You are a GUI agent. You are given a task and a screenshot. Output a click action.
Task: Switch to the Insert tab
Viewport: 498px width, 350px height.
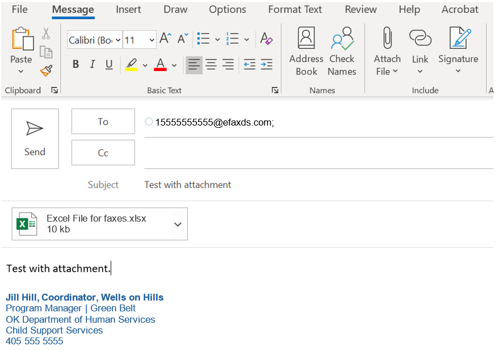[128, 9]
